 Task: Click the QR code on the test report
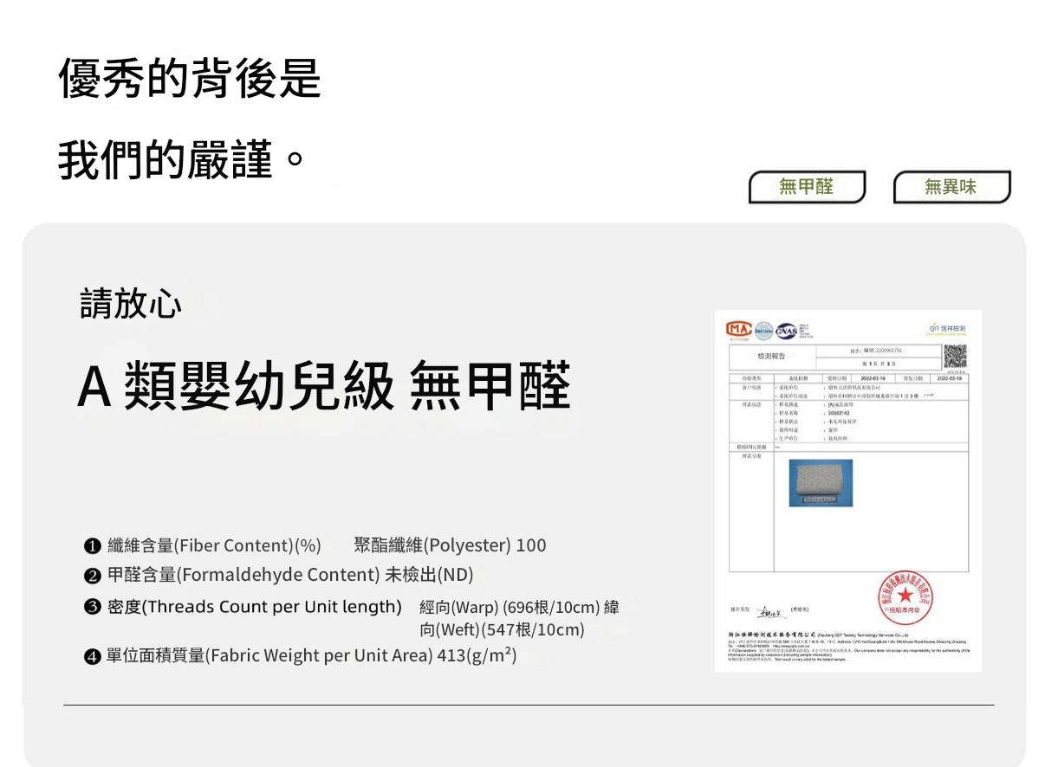(x=955, y=356)
